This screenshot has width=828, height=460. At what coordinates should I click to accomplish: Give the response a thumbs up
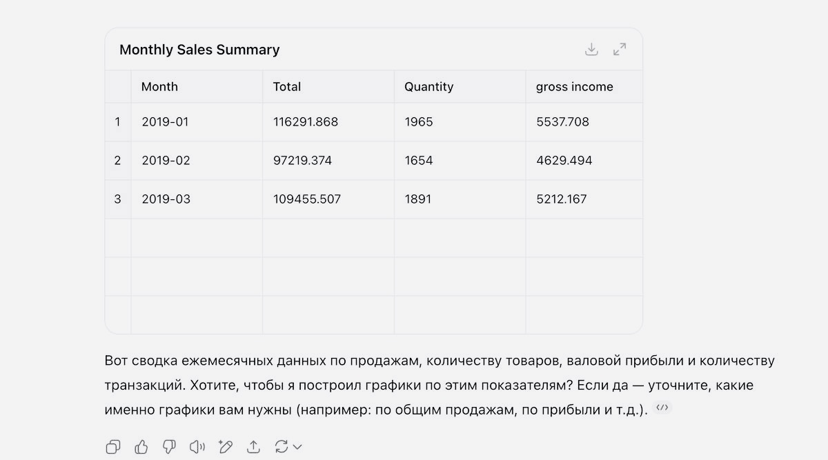coord(141,447)
